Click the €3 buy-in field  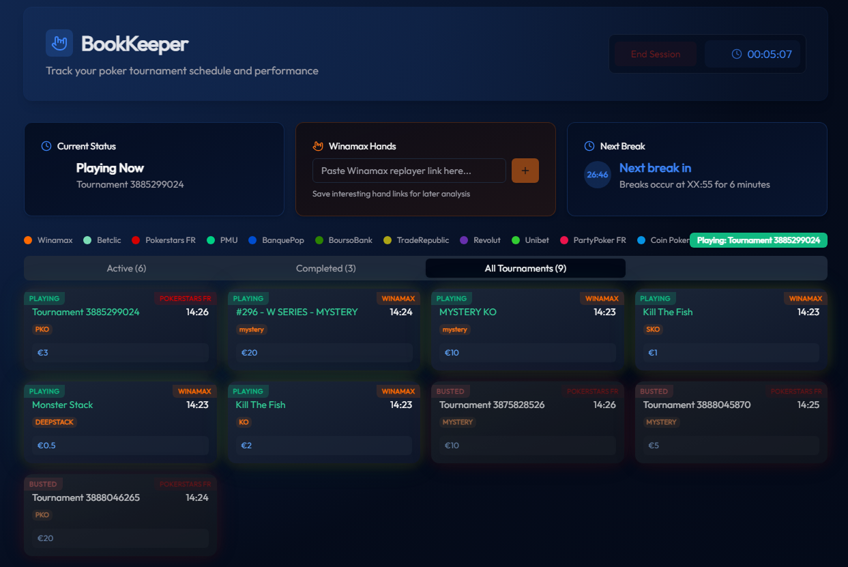tap(120, 353)
